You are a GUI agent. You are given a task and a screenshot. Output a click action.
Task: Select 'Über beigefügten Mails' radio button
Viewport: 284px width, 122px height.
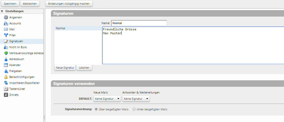click(96, 109)
